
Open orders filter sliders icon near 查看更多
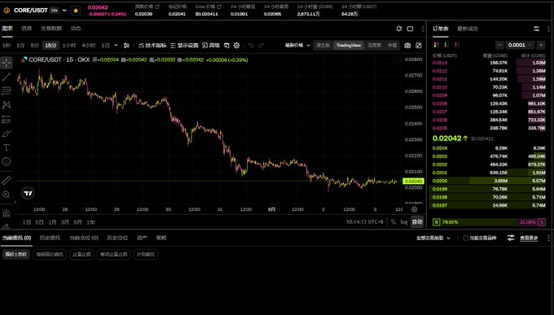511,238
